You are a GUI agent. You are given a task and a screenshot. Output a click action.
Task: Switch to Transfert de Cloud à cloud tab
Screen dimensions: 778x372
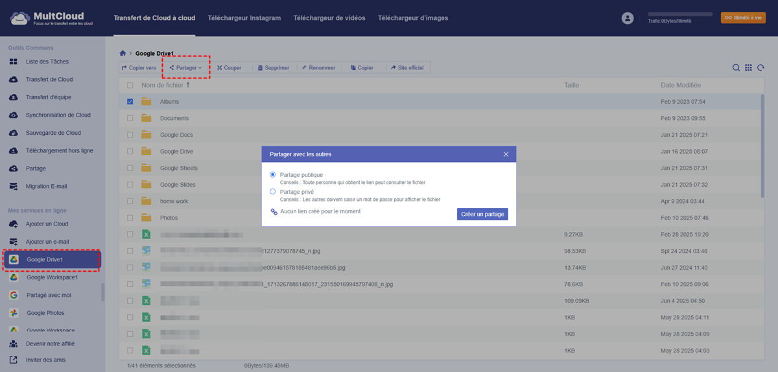pos(154,18)
